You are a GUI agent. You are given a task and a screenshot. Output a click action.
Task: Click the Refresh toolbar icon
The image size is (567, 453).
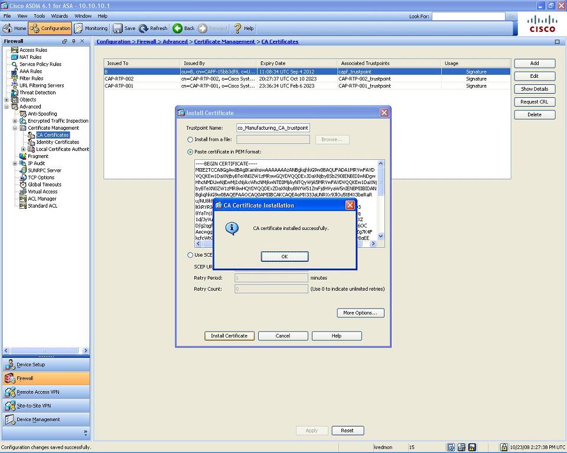click(x=144, y=28)
